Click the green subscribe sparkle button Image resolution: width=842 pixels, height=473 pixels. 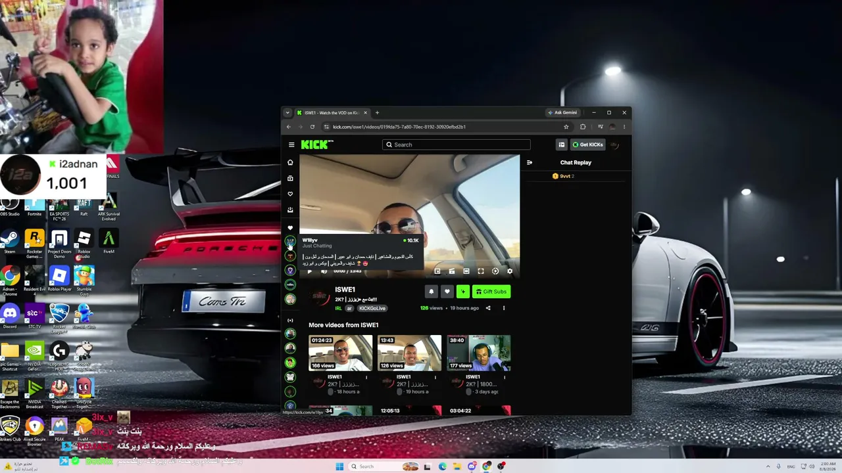[x=463, y=292]
